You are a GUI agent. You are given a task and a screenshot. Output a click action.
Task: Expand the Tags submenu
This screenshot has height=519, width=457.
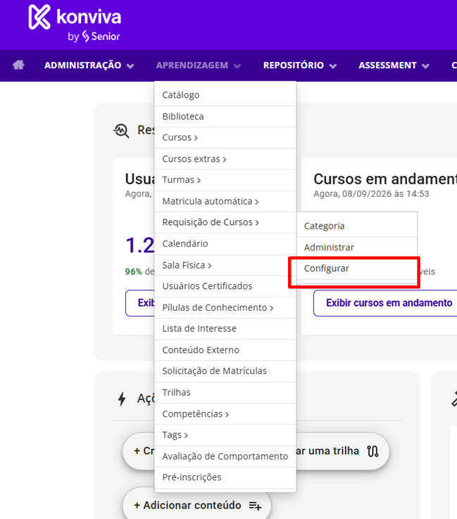(225, 435)
